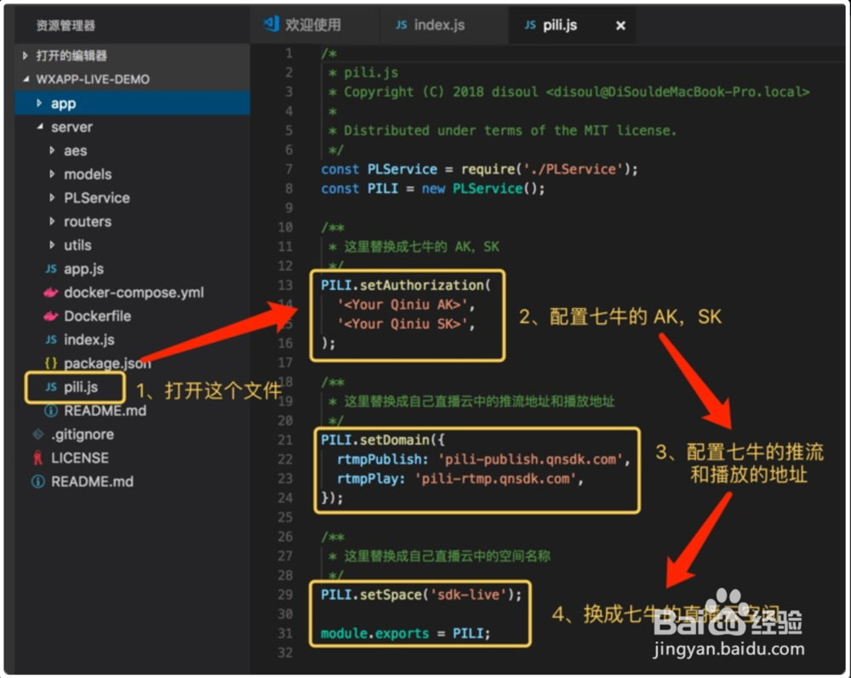
Task: Click the git icon beside .gitignore
Action: click(x=38, y=435)
